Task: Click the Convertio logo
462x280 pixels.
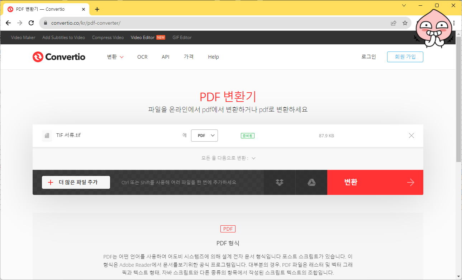Action: [x=58, y=57]
